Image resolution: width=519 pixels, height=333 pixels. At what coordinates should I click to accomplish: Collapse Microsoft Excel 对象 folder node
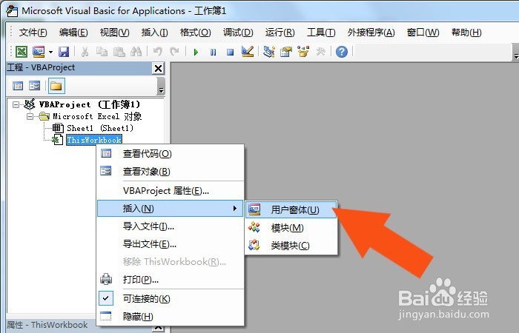point(30,117)
